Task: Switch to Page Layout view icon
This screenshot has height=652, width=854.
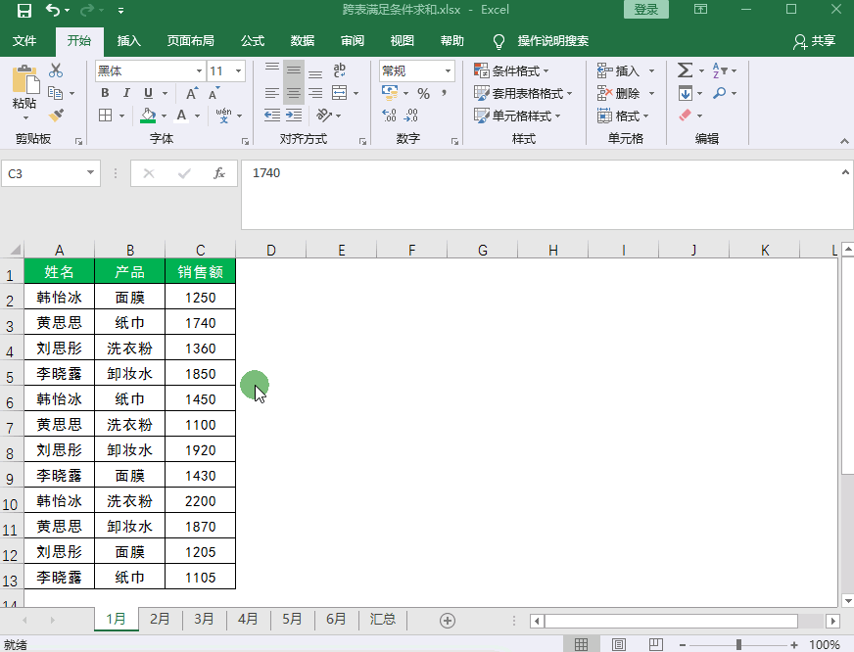Action: point(619,644)
